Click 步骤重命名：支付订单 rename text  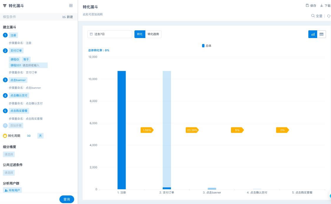click(x=23, y=73)
